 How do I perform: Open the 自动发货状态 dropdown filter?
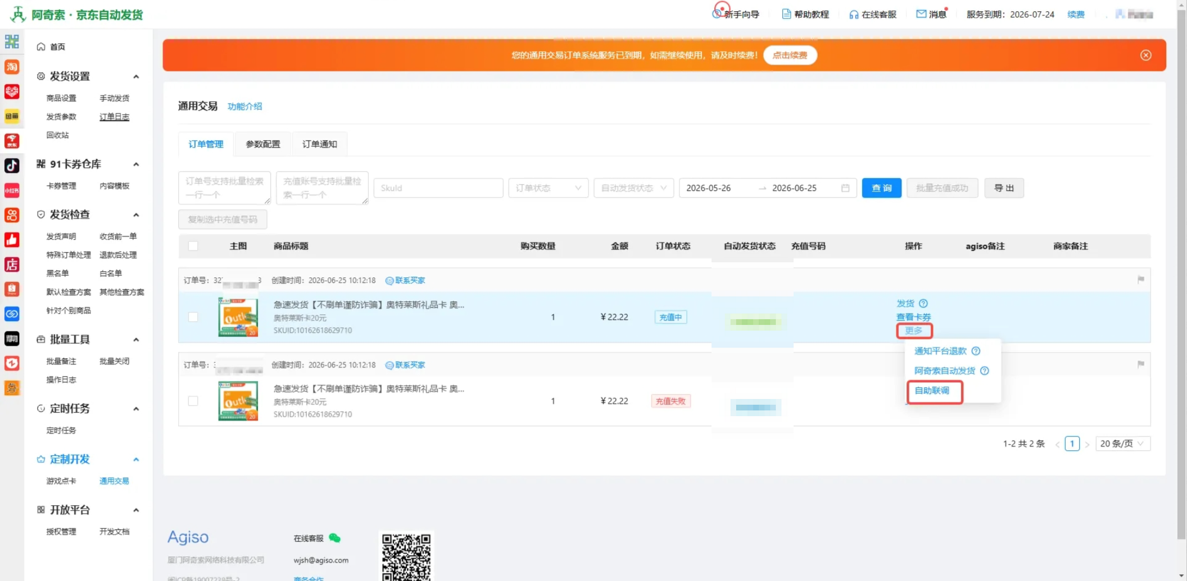pos(633,188)
